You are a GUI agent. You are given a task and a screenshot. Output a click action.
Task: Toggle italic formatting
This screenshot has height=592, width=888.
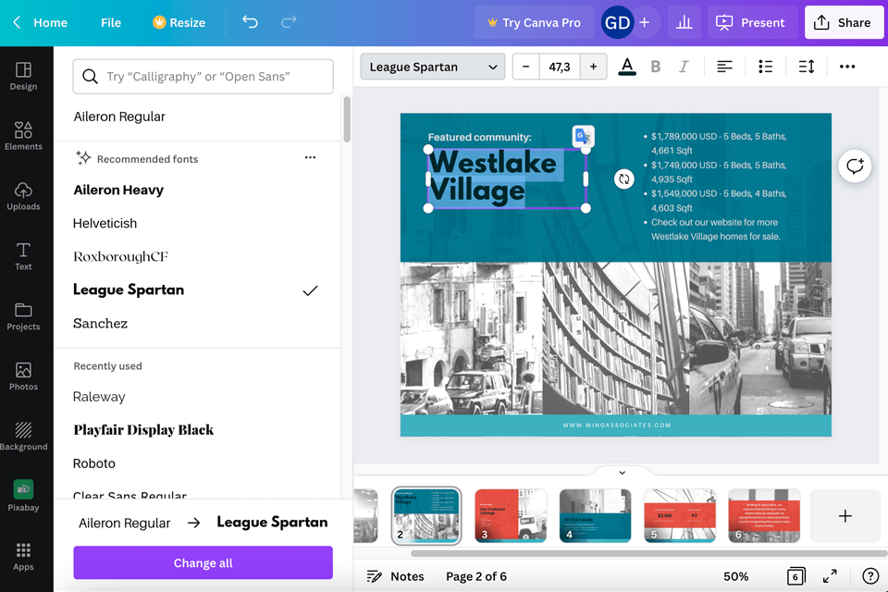(x=684, y=67)
